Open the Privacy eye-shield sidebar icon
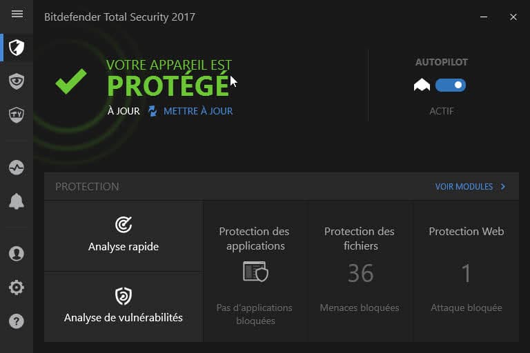This screenshot has height=353, width=530. [x=17, y=81]
